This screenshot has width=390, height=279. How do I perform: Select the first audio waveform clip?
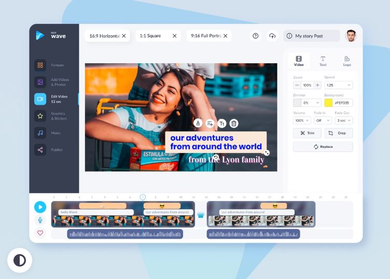(125, 234)
